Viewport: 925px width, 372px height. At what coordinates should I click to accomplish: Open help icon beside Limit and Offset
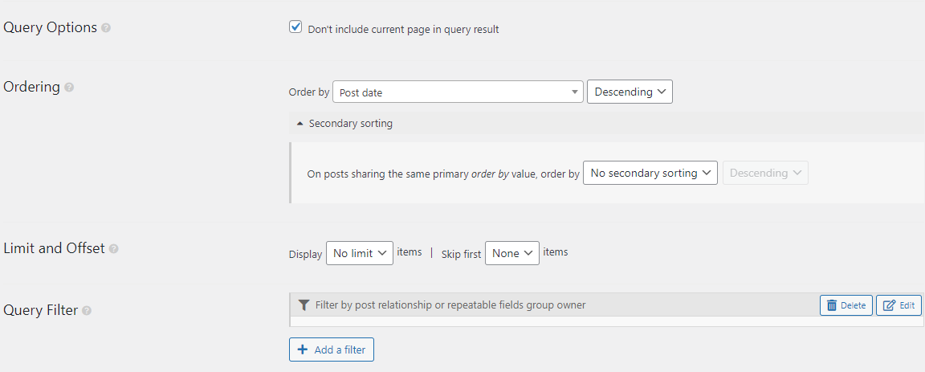click(114, 249)
